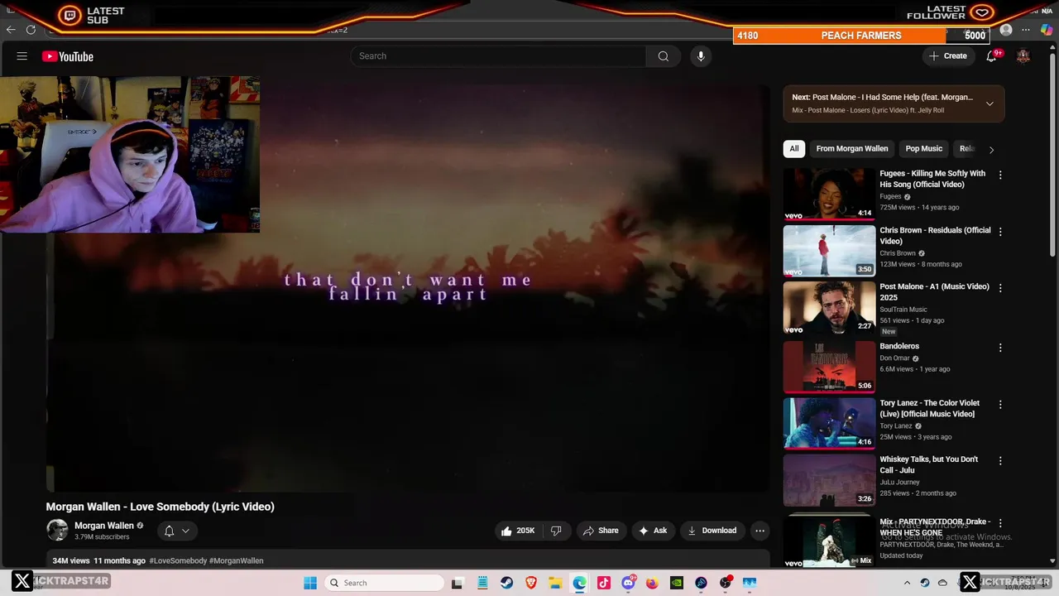Open more actions menu for the video

coord(760,531)
